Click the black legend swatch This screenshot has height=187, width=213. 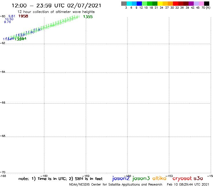207,3
